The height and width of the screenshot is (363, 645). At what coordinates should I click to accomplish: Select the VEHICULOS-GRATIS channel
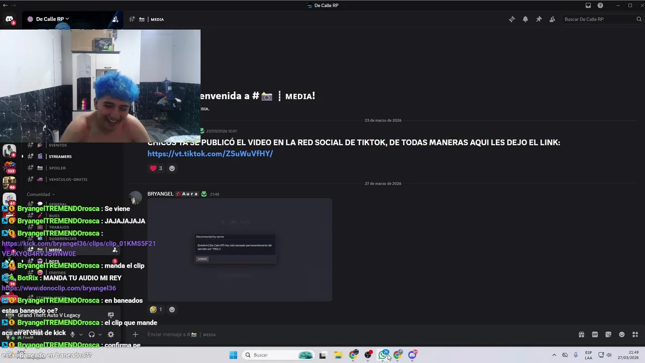point(68,179)
